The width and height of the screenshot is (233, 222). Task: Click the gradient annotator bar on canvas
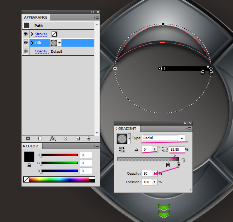186,69
